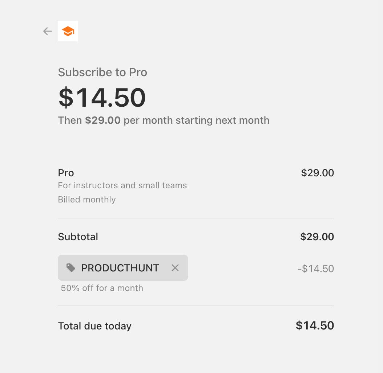The width and height of the screenshot is (383, 373).
Task: Click the Pro plan name
Action: pos(66,173)
